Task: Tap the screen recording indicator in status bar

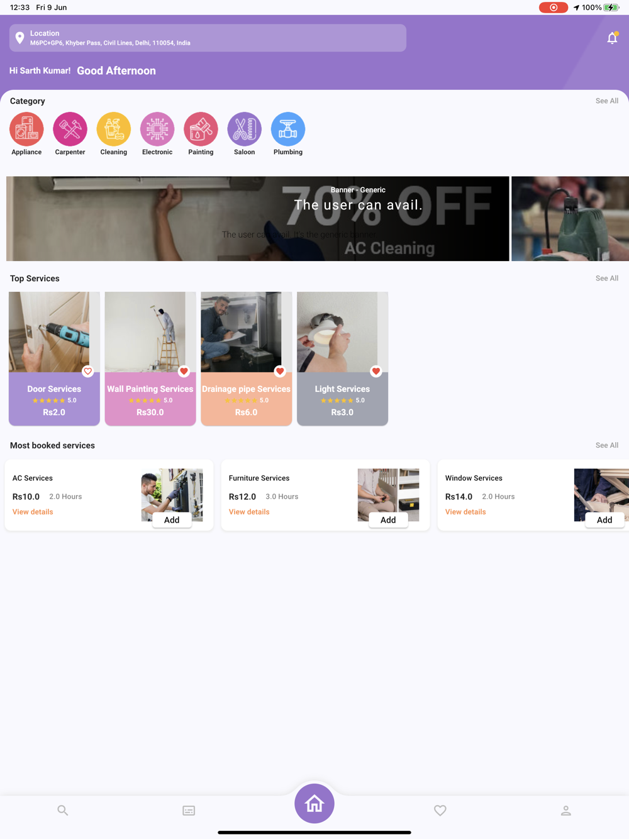Action: [x=554, y=8]
